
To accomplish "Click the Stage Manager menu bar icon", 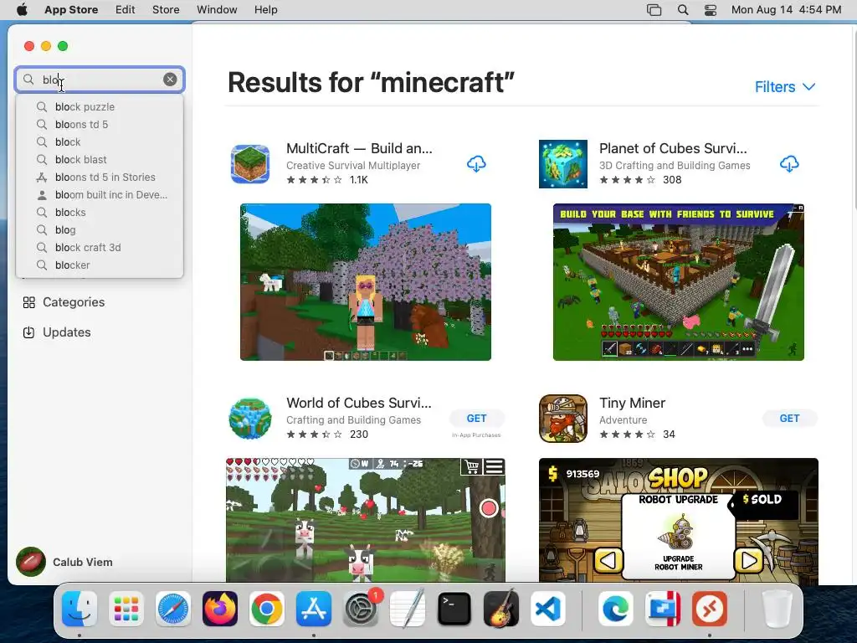I will (654, 9).
